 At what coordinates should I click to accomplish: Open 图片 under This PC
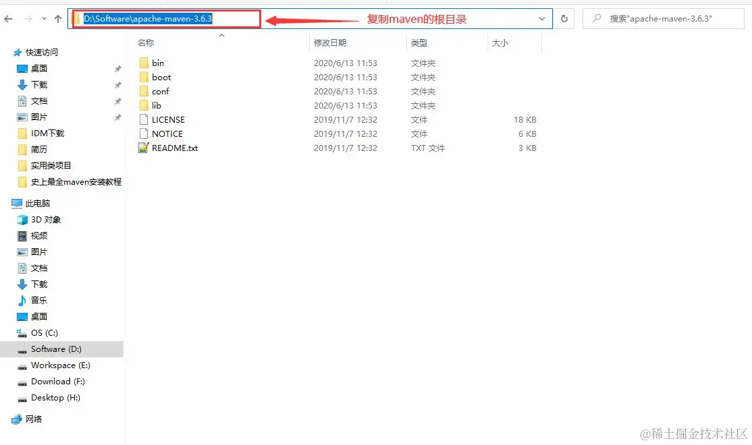click(x=39, y=252)
